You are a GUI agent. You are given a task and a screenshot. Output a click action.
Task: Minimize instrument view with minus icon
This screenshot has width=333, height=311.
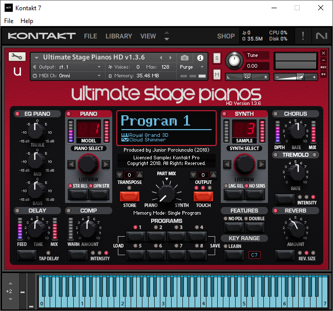tap(323, 60)
